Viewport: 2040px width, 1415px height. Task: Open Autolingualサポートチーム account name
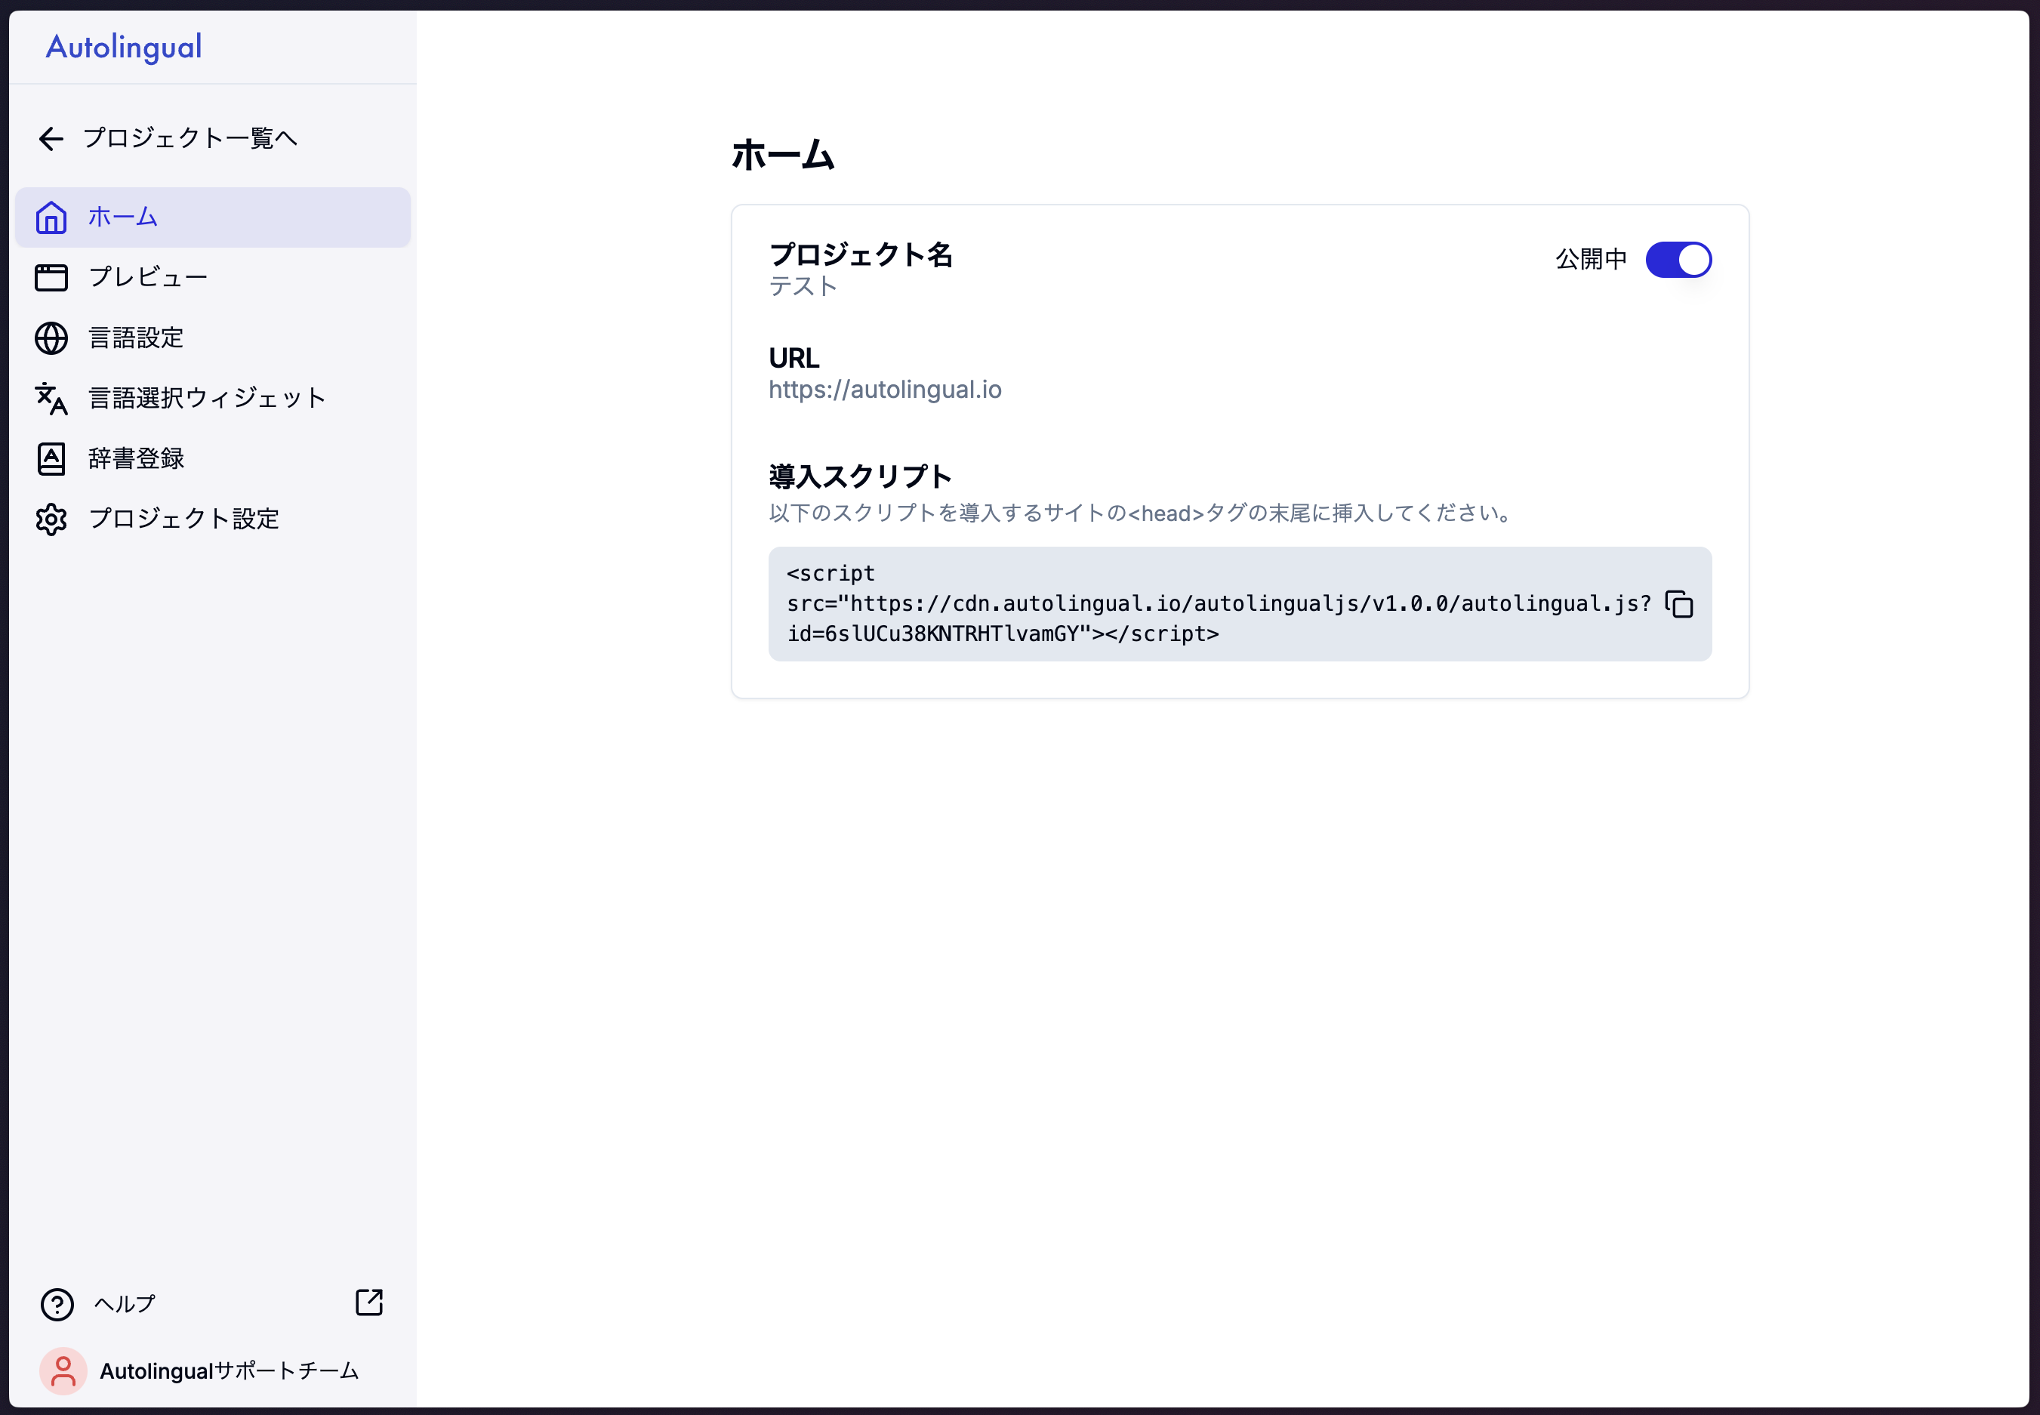point(229,1370)
